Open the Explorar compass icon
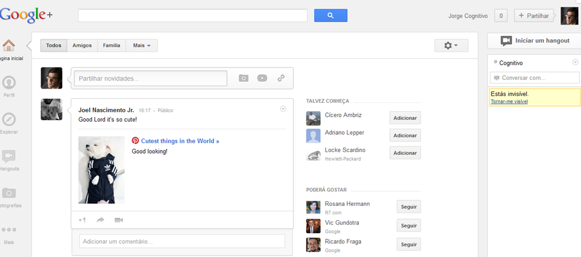 [9, 119]
